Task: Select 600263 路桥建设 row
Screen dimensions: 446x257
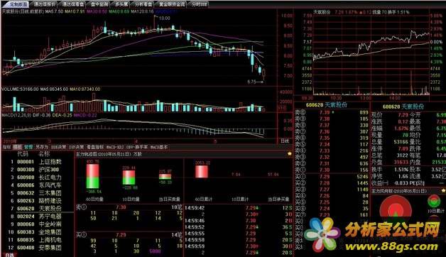Action: pos(37,201)
